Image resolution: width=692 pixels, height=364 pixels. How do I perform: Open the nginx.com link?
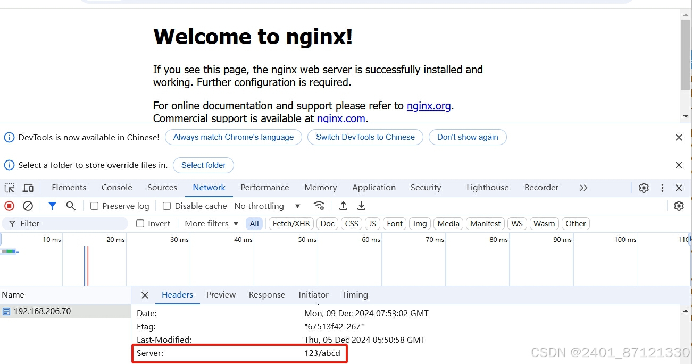[x=341, y=118]
